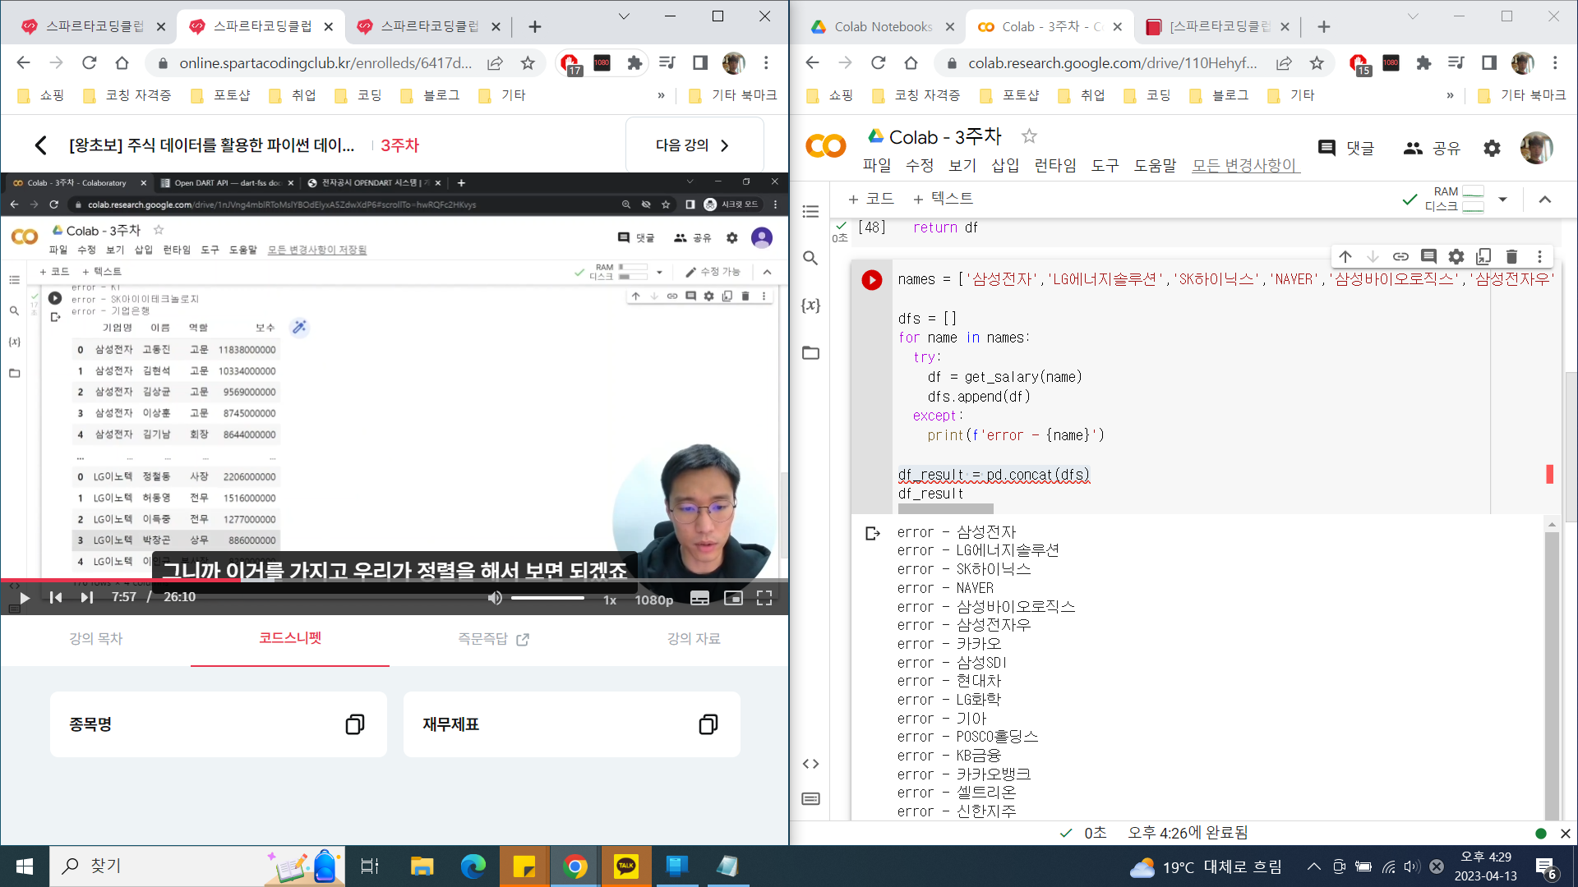This screenshot has width=1578, height=887.
Task: Open Colab settings gear in header
Action: point(1492,148)
